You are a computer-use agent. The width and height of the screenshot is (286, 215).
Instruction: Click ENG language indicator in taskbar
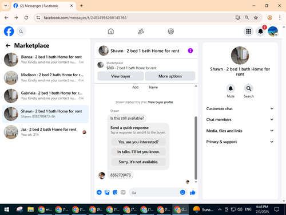pyautogui.click(x=248, y=209)
